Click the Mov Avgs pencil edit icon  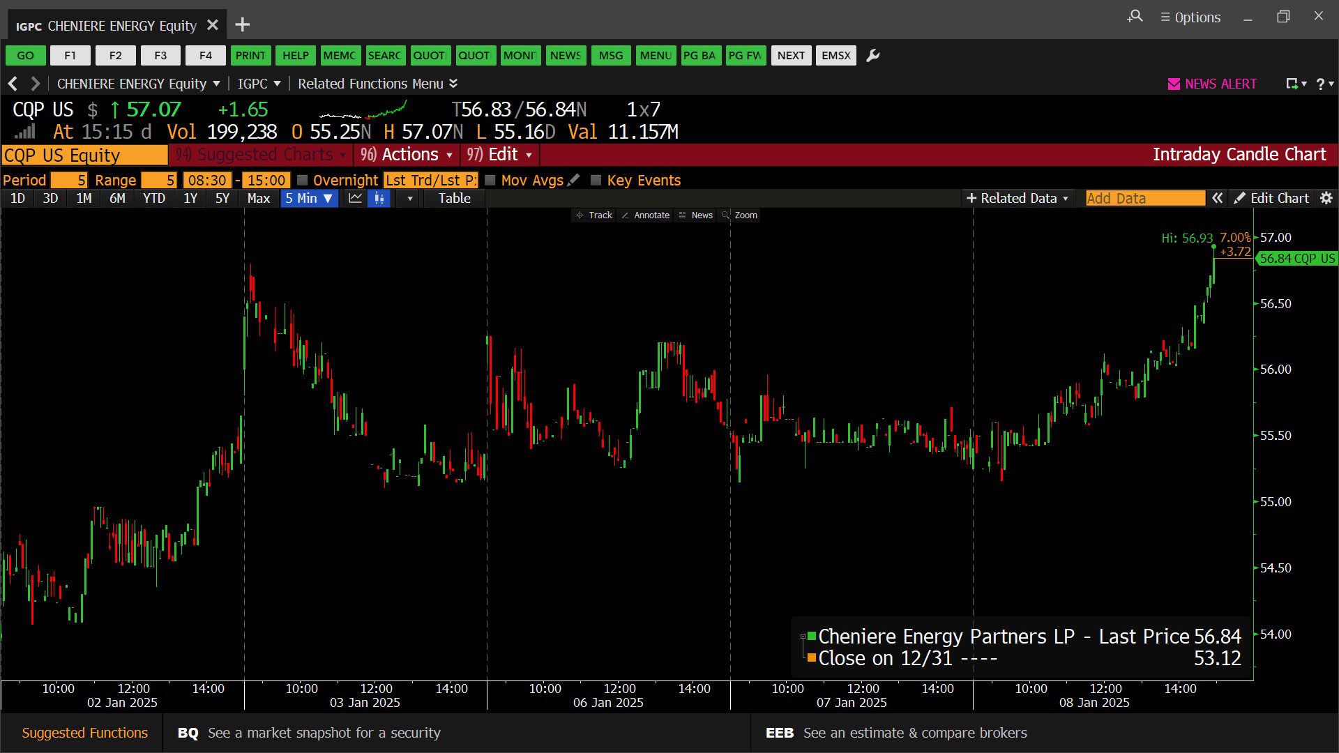(x=573, y=181)
